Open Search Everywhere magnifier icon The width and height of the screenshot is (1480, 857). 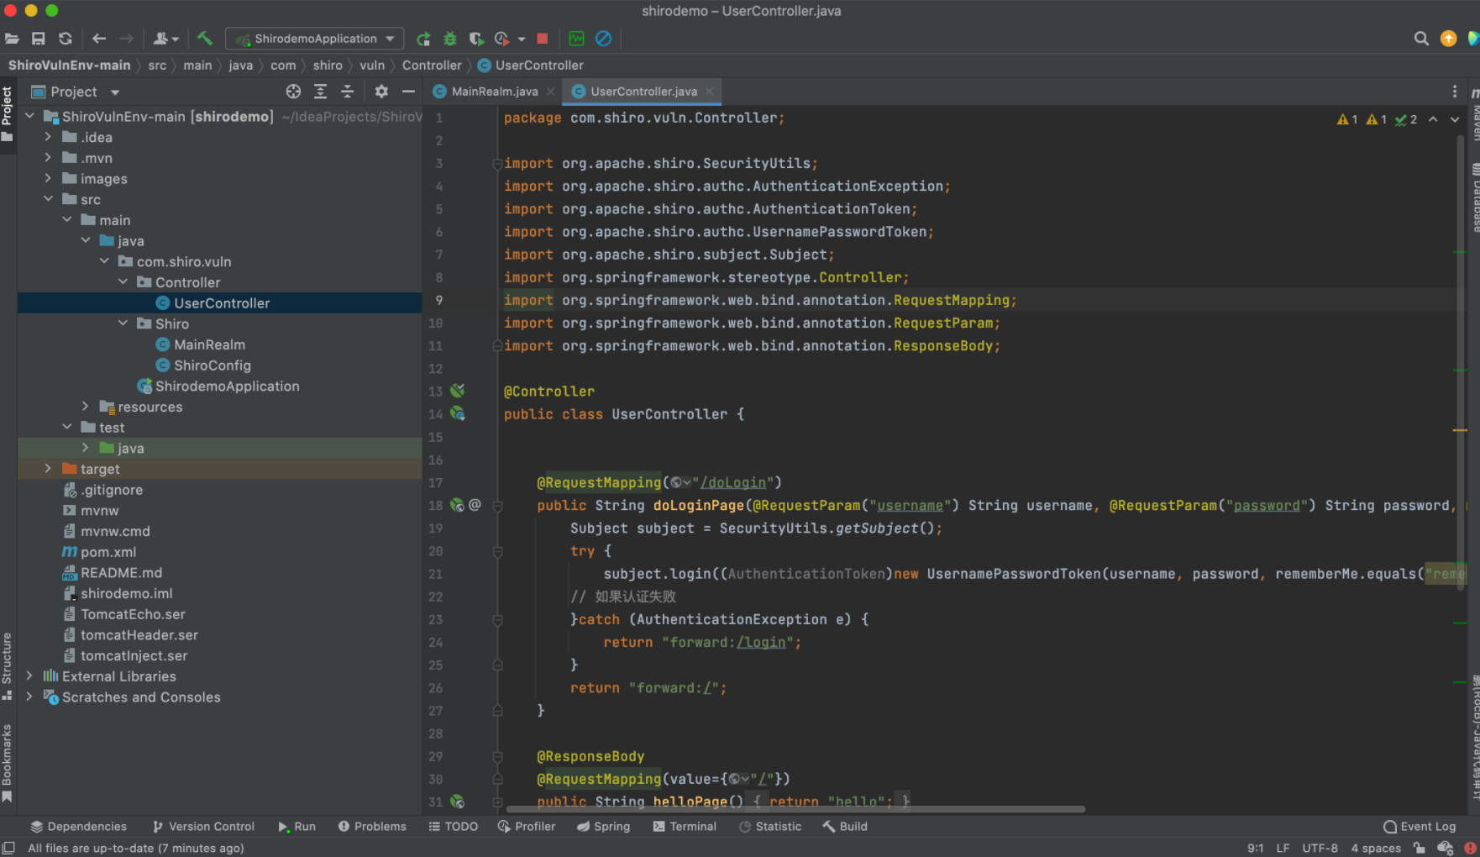tap(1421, 39)
